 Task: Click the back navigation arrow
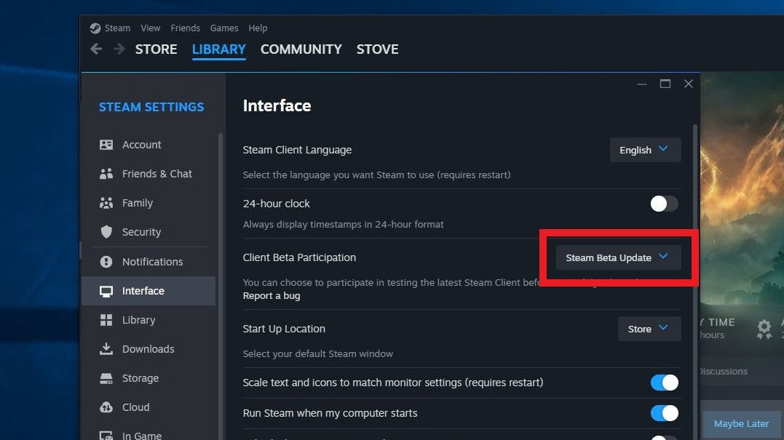(96, 49)
